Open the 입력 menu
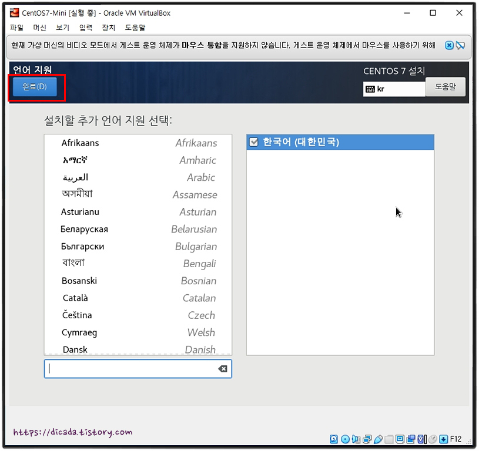Image resolution: width=479 pixels, height=451 pixels. pos(86,28)
